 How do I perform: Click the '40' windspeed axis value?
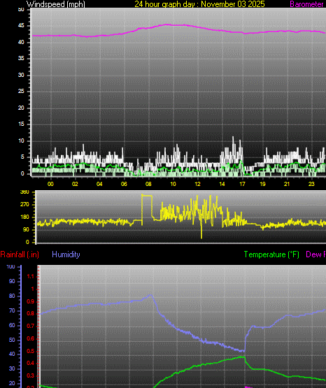[21, 43]
